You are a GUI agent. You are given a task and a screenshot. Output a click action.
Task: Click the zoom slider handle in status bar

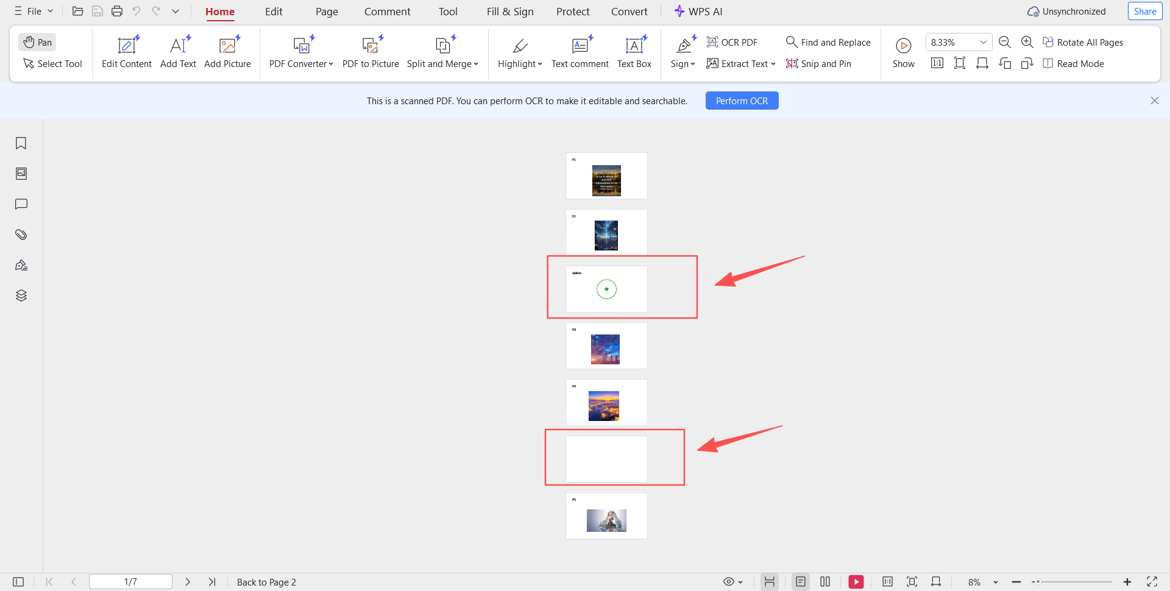(1037, 582)
